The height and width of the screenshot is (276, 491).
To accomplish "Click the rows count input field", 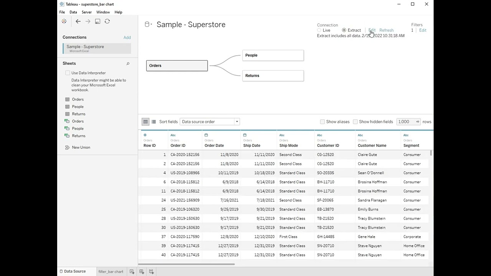I will pyautogui.click(x=406, y=122).
